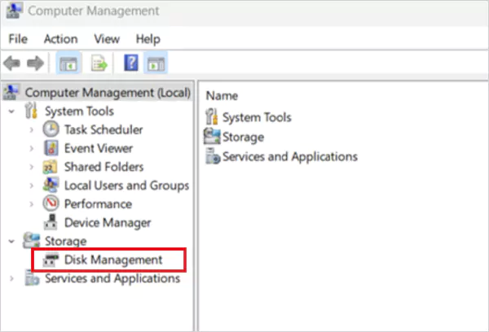The width and height of the screenshot is (489, 332).
Task: Click the System Tools wrench icon in tree
Action: point(31,111)
